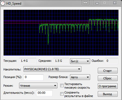122x100 pixels.
Task: Minimize the HD_Speed window
Action: (97, 3)
